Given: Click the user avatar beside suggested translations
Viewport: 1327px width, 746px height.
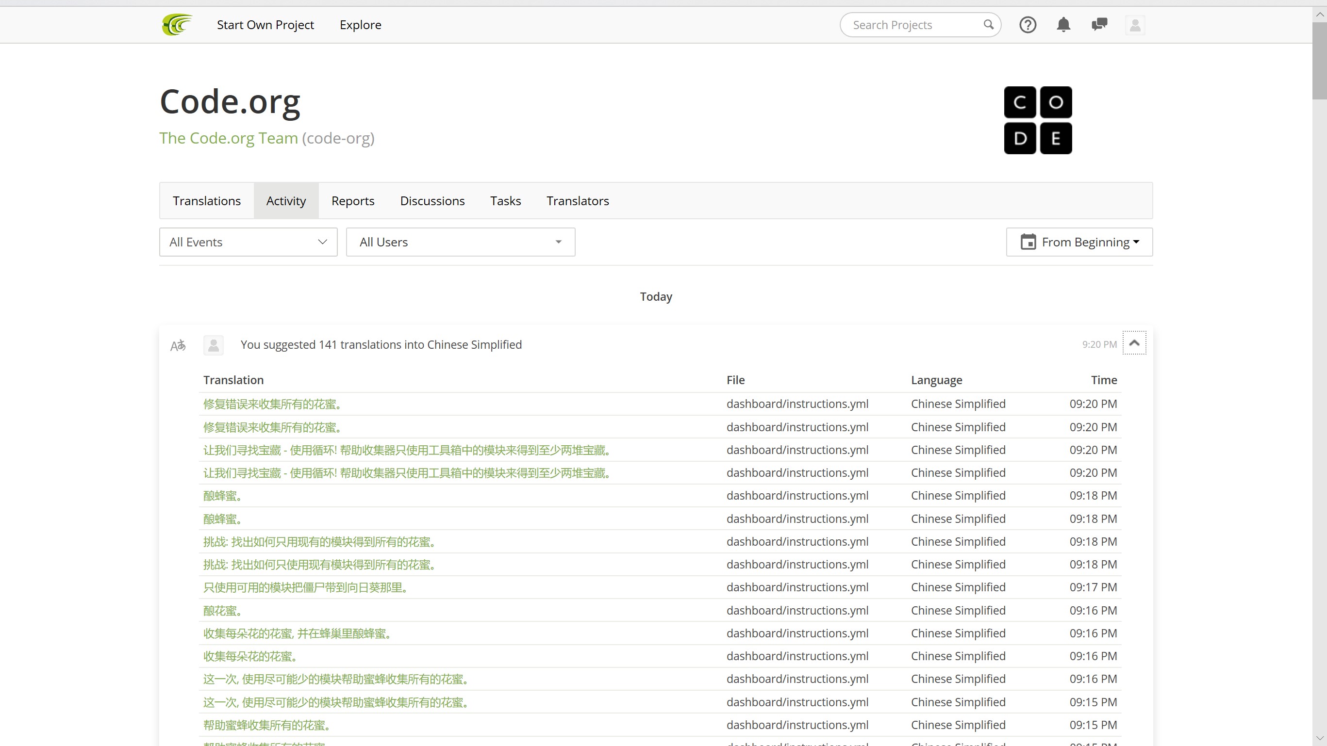Looking at the screenshot, I should pyautogui.click(x=213, y=345).
